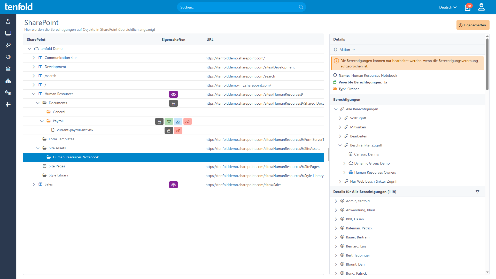Collapse the Site Assets folder node
The image size is (496, 279).
tap(38, 148)
